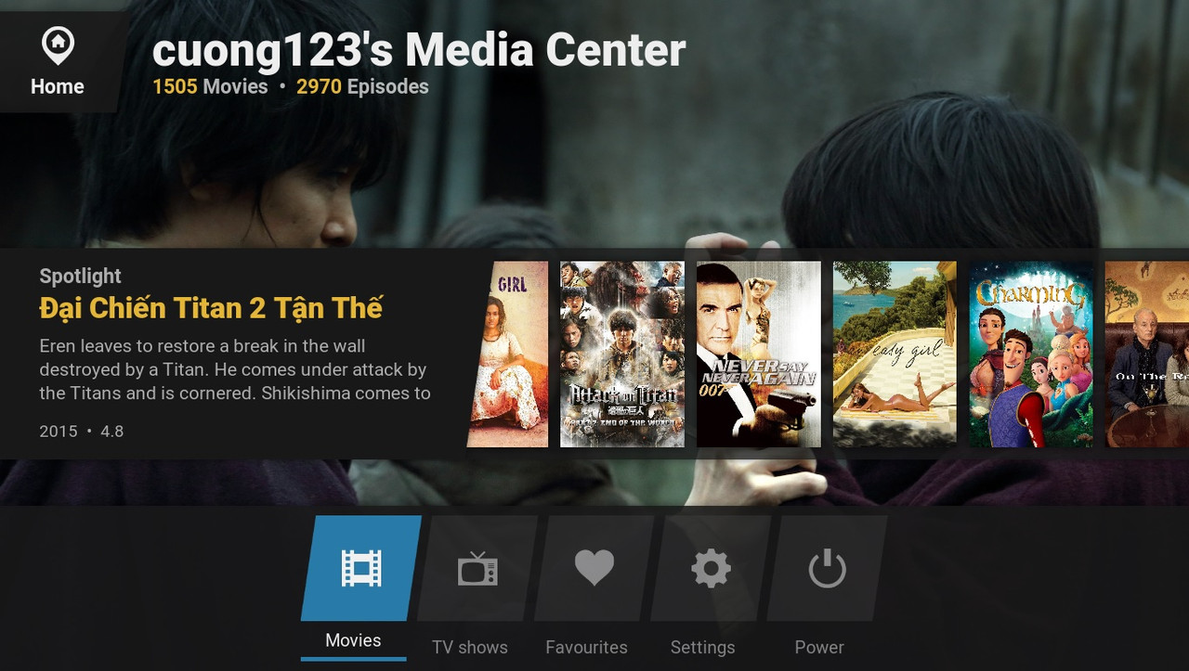Click the 1505 Movies count
This screenshot has width=1189, height=671.
click(x=210, y=86)
